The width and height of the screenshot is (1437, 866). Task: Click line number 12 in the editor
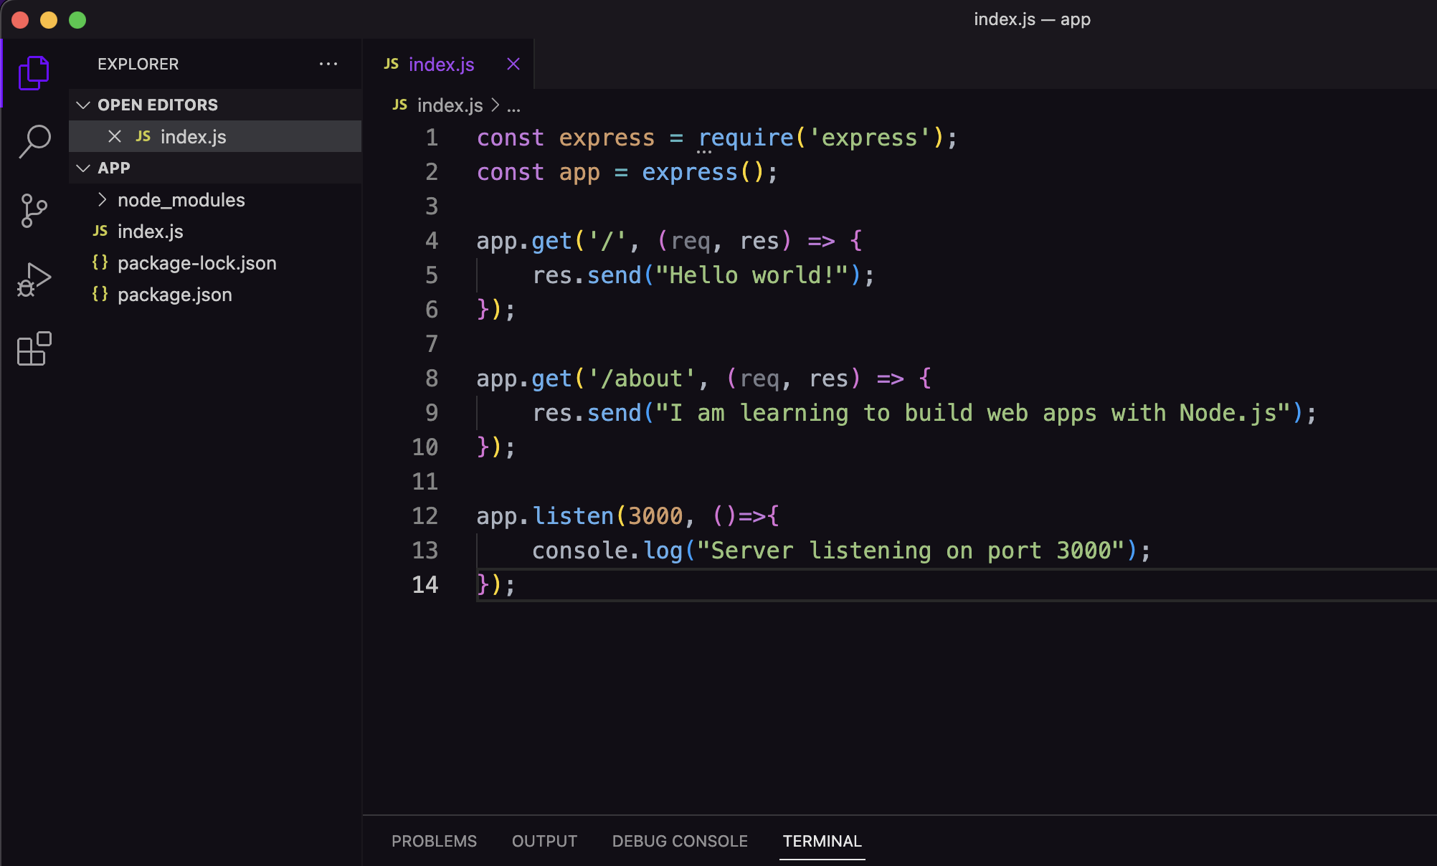pos(425,515)
